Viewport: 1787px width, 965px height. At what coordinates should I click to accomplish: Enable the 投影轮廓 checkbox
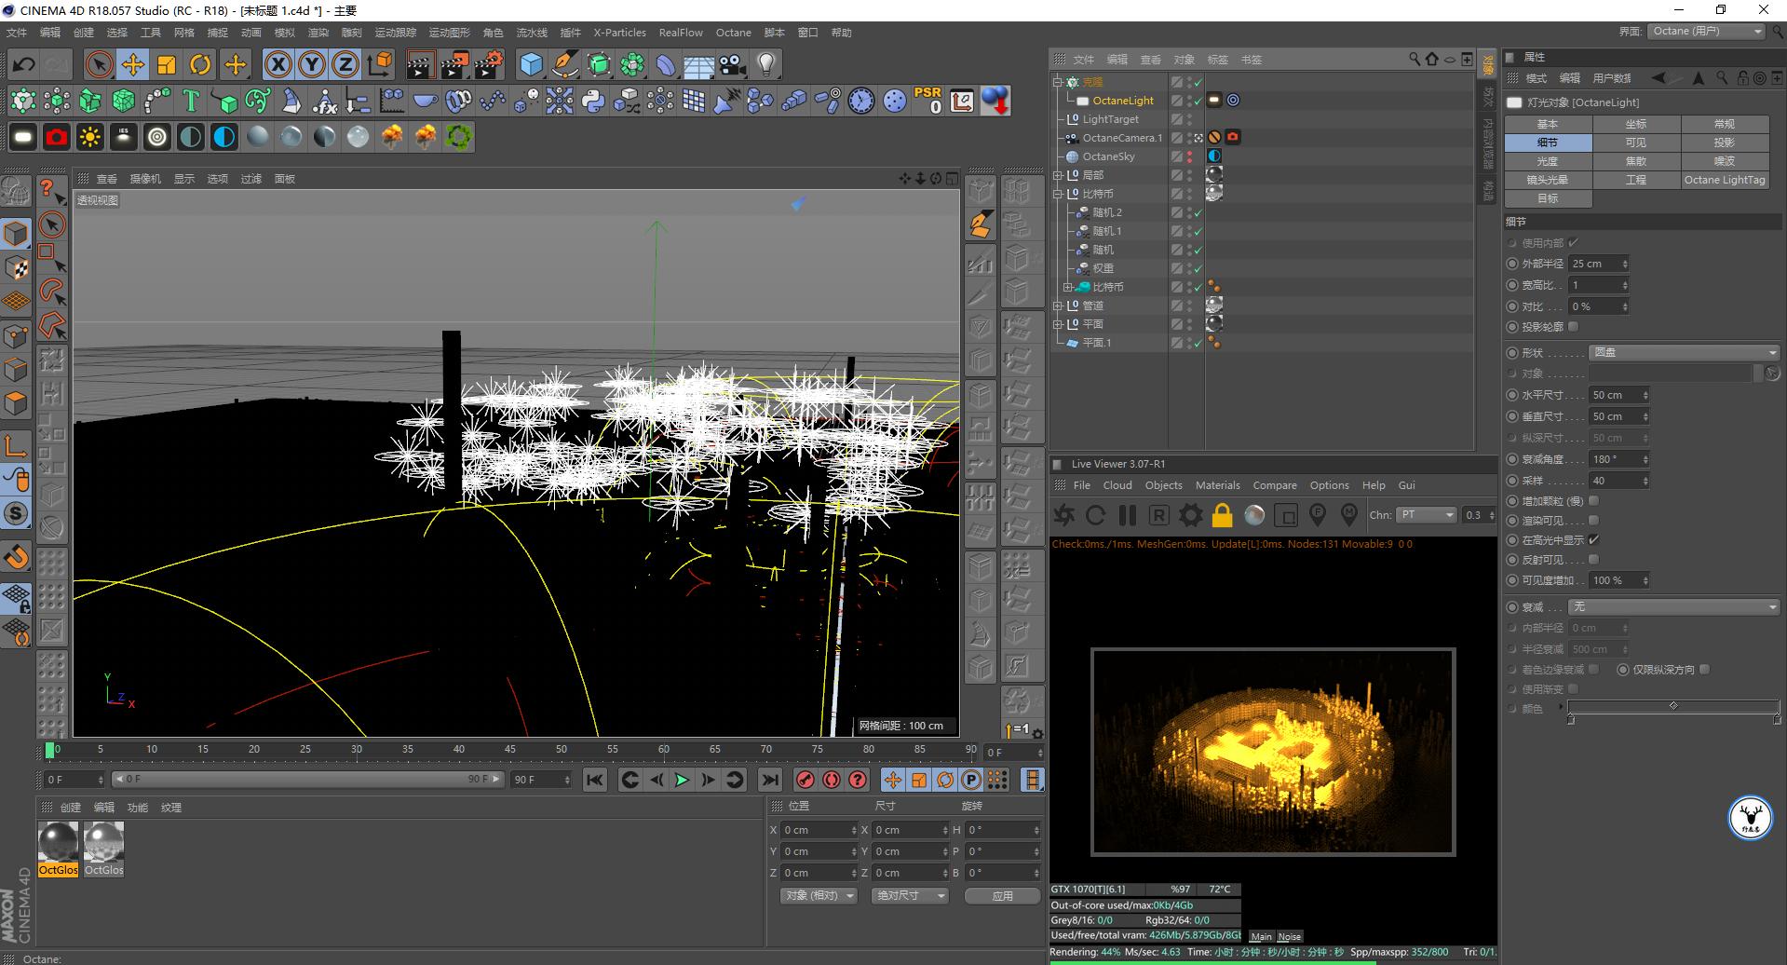pos(1573,327)
